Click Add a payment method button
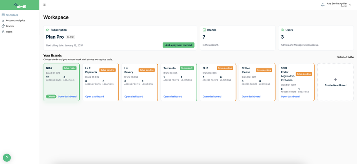Image resolution: width=357 pixels, height=164 pixels. coord(179,45)
